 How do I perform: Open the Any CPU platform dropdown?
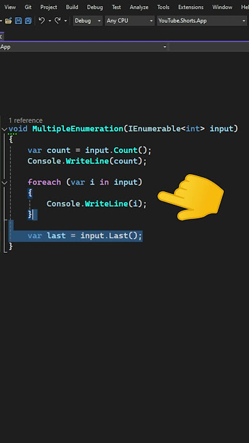point(130,21)
